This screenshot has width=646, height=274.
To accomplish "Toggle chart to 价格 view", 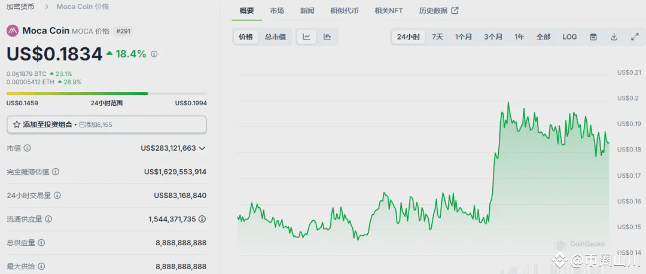I will point(246,37).
